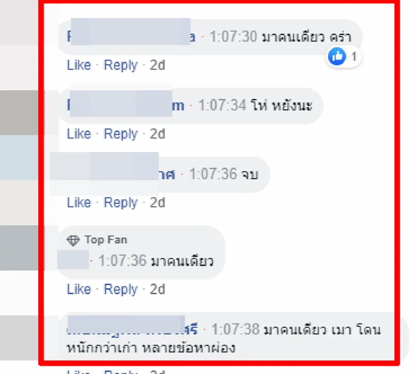Reply to the comment posted at 1:07:36

point(121,202)
